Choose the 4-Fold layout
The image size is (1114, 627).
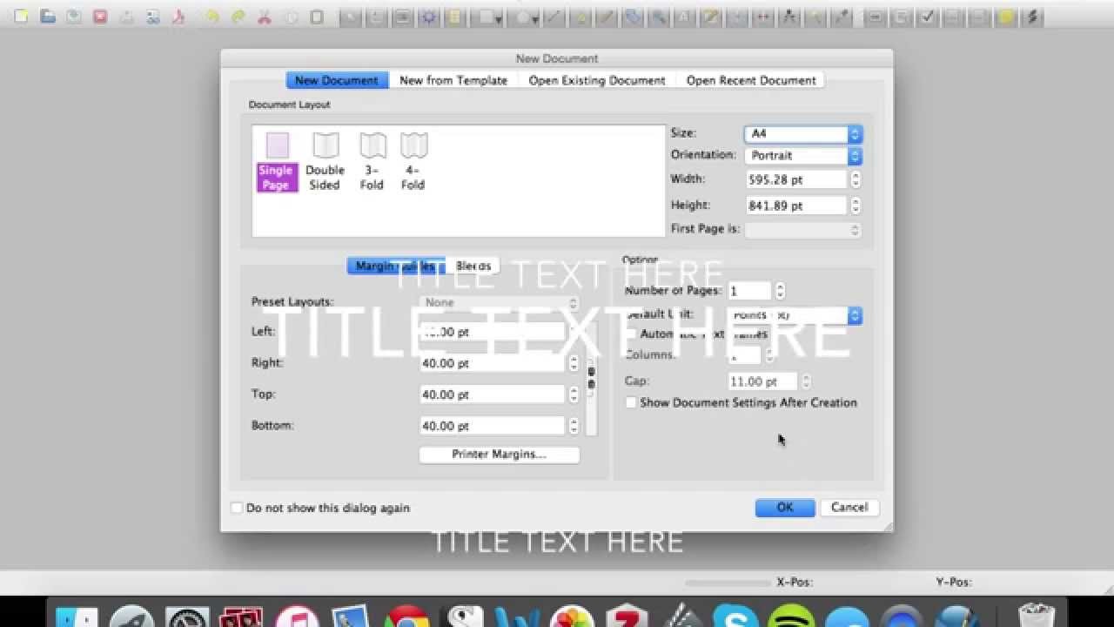pos(413,162)
